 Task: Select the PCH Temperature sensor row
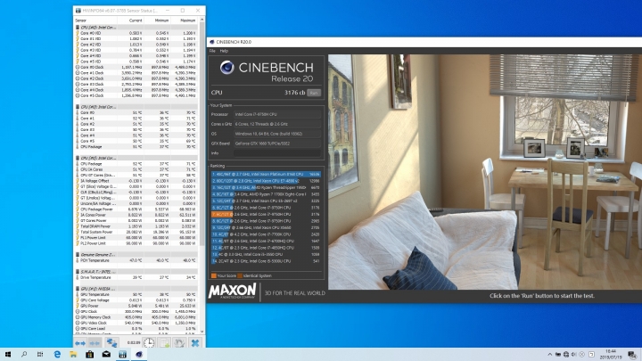136,260
